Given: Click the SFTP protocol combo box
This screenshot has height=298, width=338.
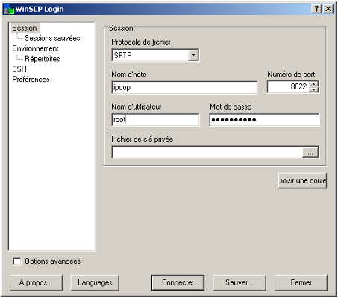Looking at the screenshot, I should tap(155, 55).
